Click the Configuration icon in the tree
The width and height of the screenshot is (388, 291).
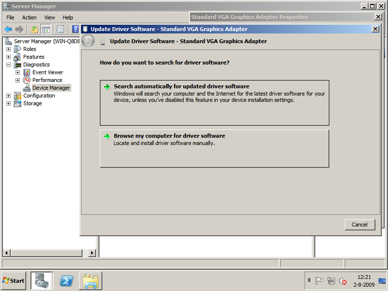click(x=17, y=96)
